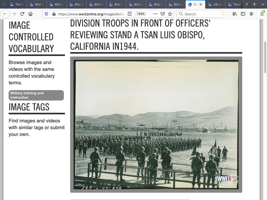Screen dimensions: 267x200
Task: Reset the 133% zoom level
Action: [141, 14]
